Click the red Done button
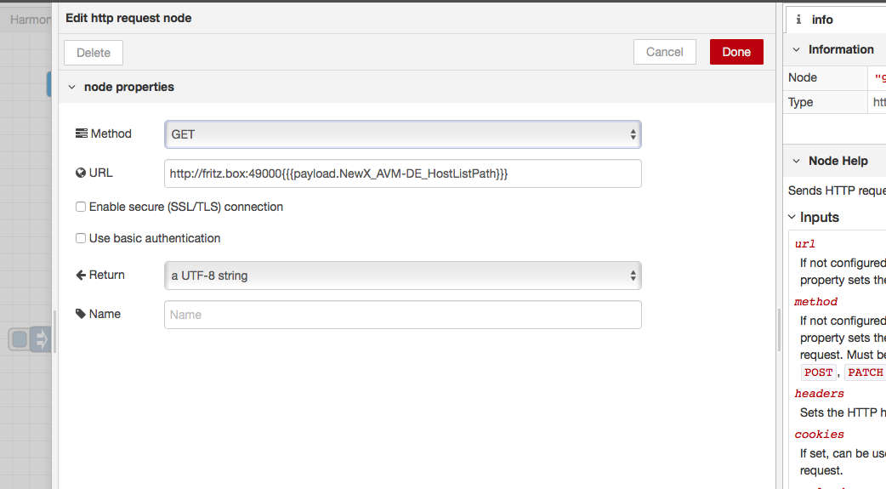Image resolution: width=886 pixels, height=489 pixels. pyautogui.click(x=736, y=52)
